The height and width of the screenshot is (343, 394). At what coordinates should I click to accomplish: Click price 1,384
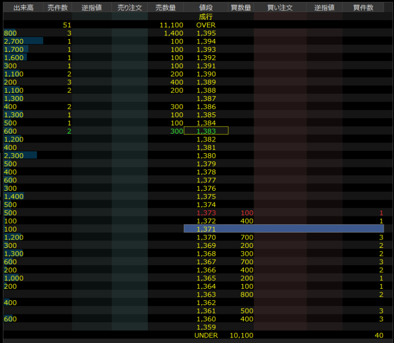coord(206,123)
